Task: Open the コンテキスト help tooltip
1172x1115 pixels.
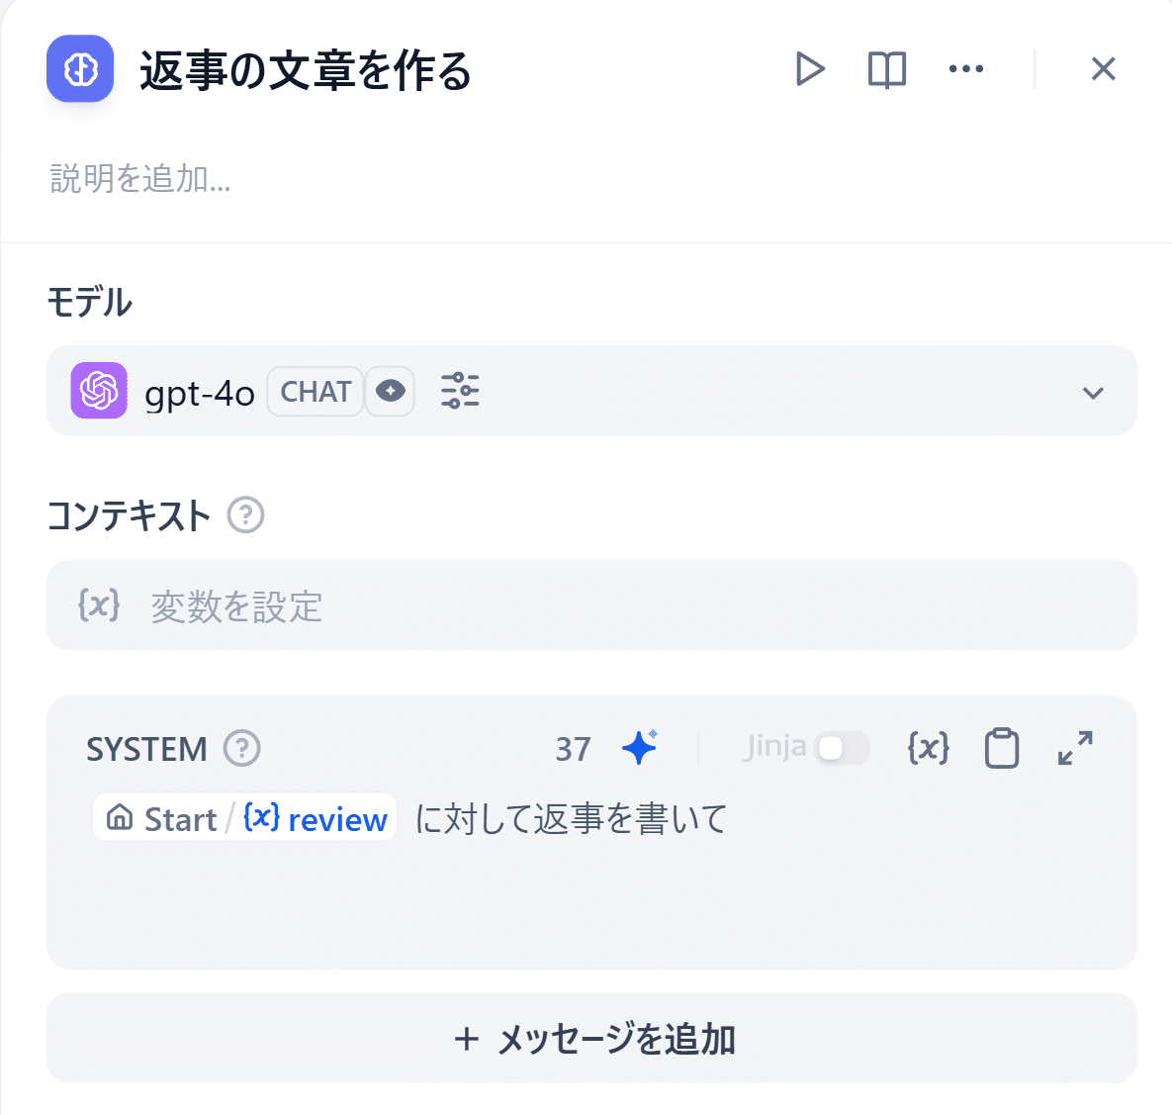Action: tap(246, 515)
